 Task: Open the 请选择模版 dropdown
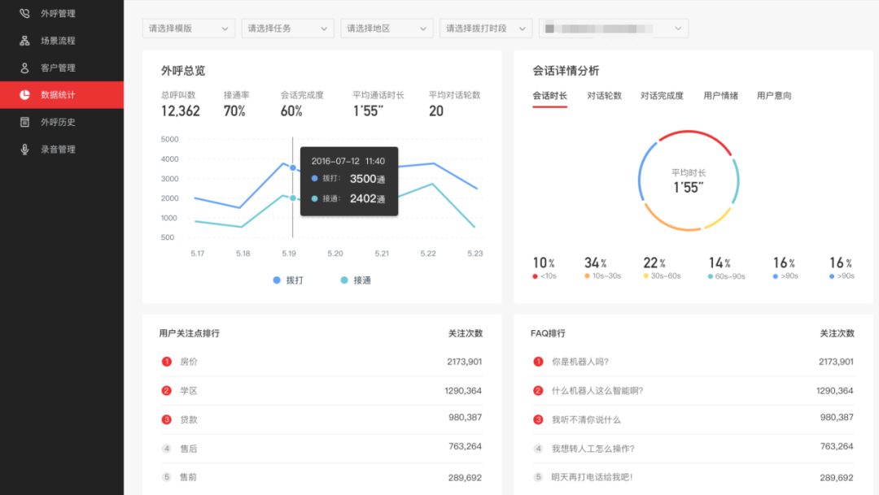point(189,28)
